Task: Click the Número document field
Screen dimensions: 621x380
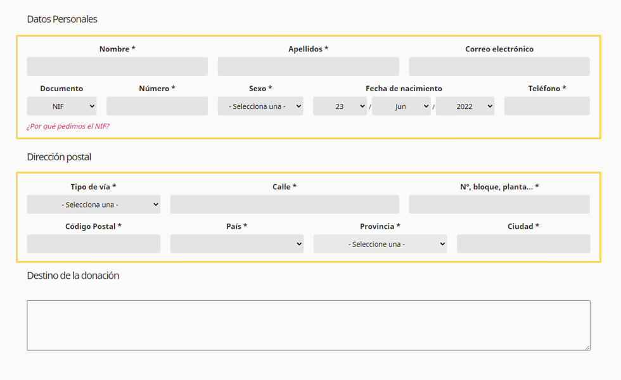Action: (x=157, y=106)
